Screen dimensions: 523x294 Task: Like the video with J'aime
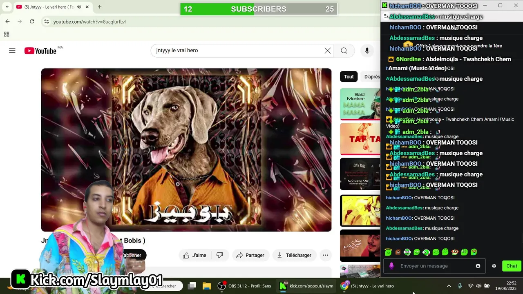pos(194,255)
